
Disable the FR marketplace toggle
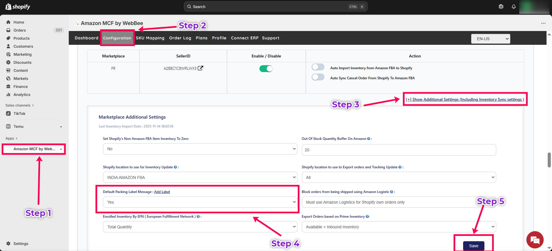pos(266,69)
